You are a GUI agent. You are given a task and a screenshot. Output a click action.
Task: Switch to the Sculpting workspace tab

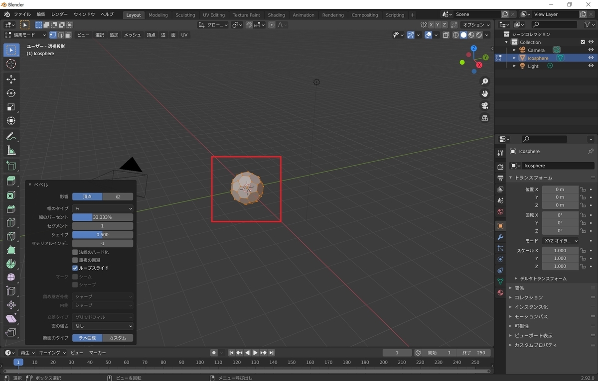pos(185,15)
